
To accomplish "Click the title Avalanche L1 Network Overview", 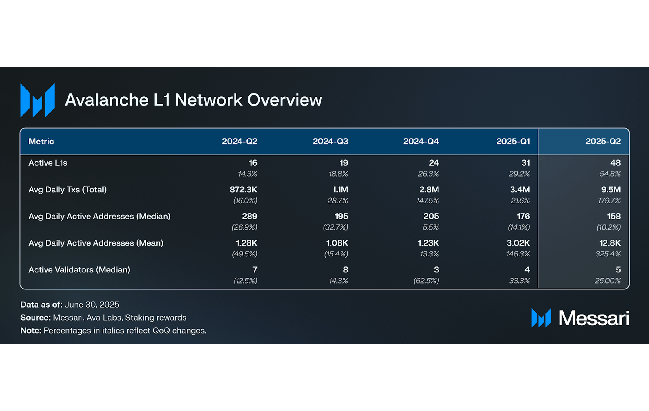I will tap(193, 100).
